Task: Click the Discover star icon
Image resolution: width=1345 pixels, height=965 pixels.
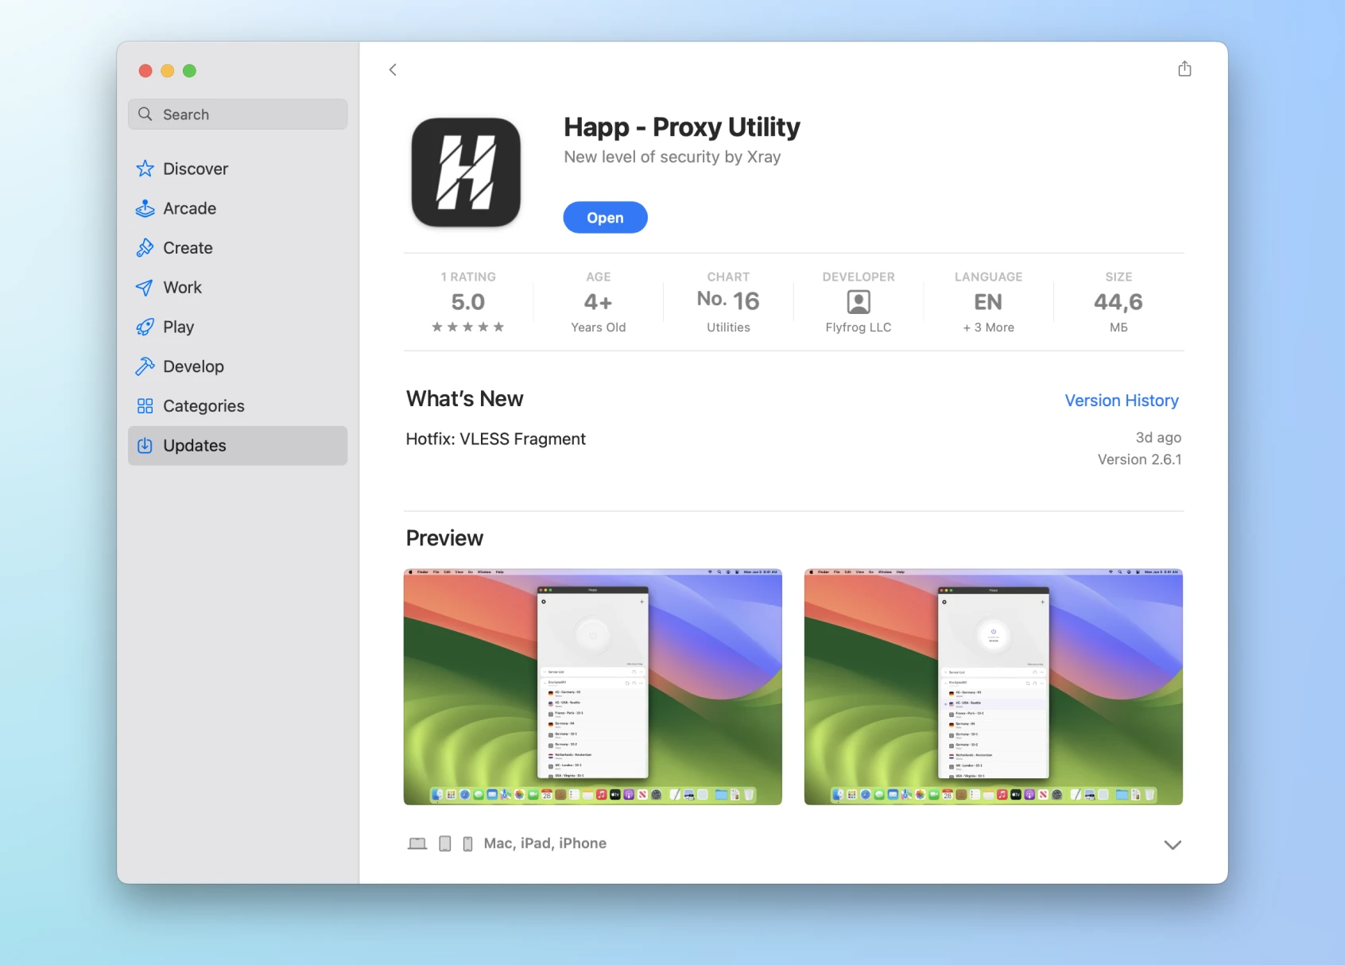Action: pos(145,169)
